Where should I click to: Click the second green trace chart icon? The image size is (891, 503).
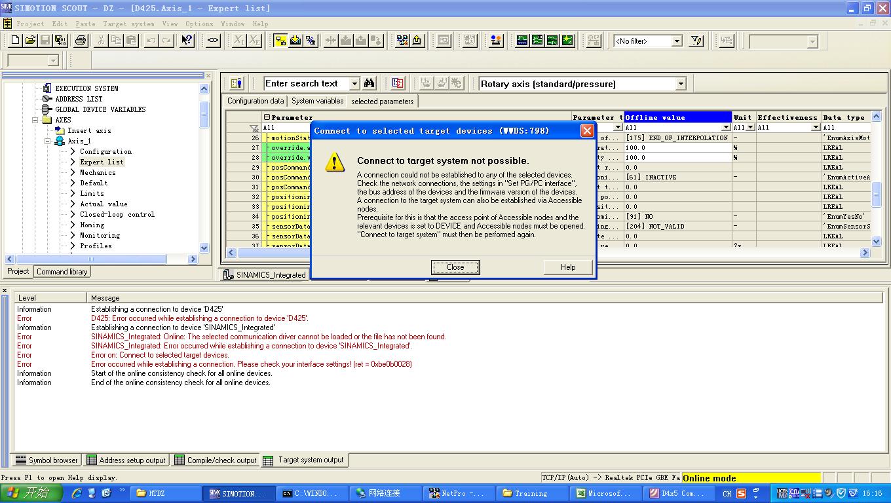click(537, 41)
